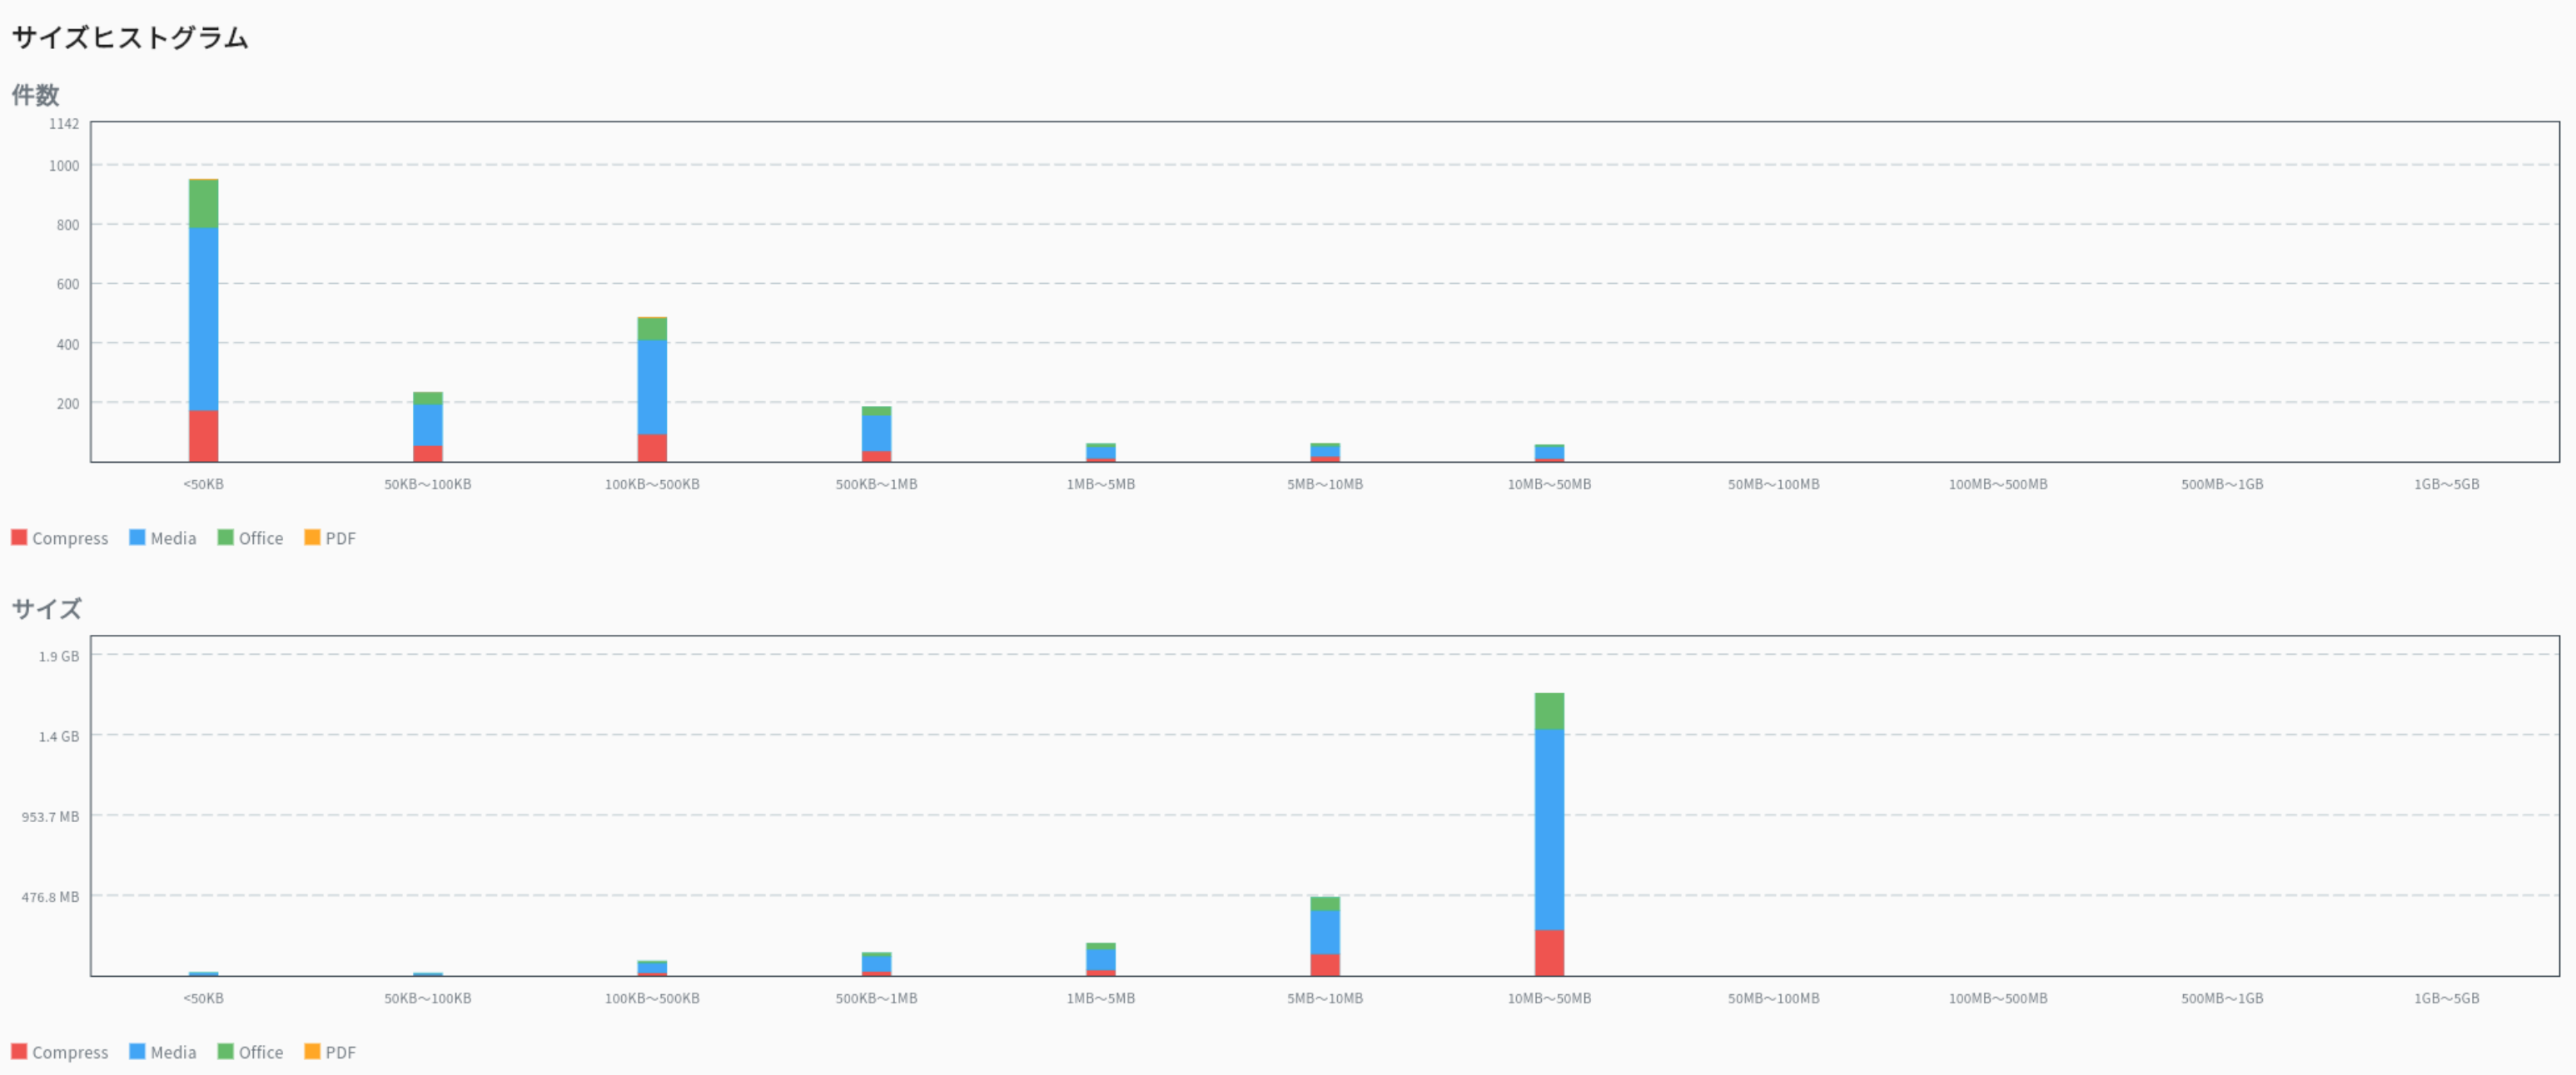Click the 953.7 MB y-axis label
Screen dimensions: 2576x1075
click(x=51, y=816)
